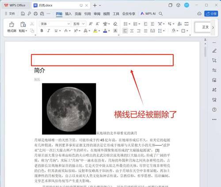
Task: Click the print icon
Action: (x=35, y=14)
